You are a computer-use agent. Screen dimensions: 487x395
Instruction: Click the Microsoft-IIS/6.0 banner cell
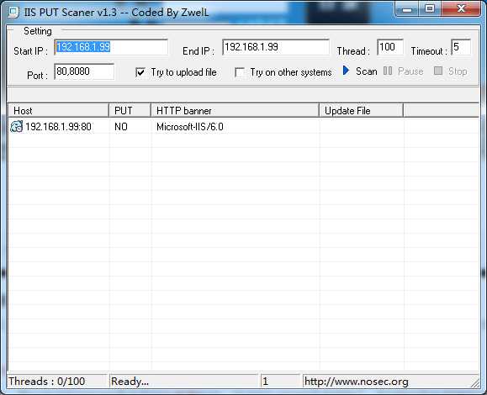point(190,127)
